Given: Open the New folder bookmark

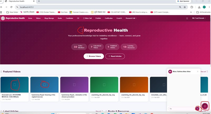Looking at the screenshot, I should click(x=12, y=12).
